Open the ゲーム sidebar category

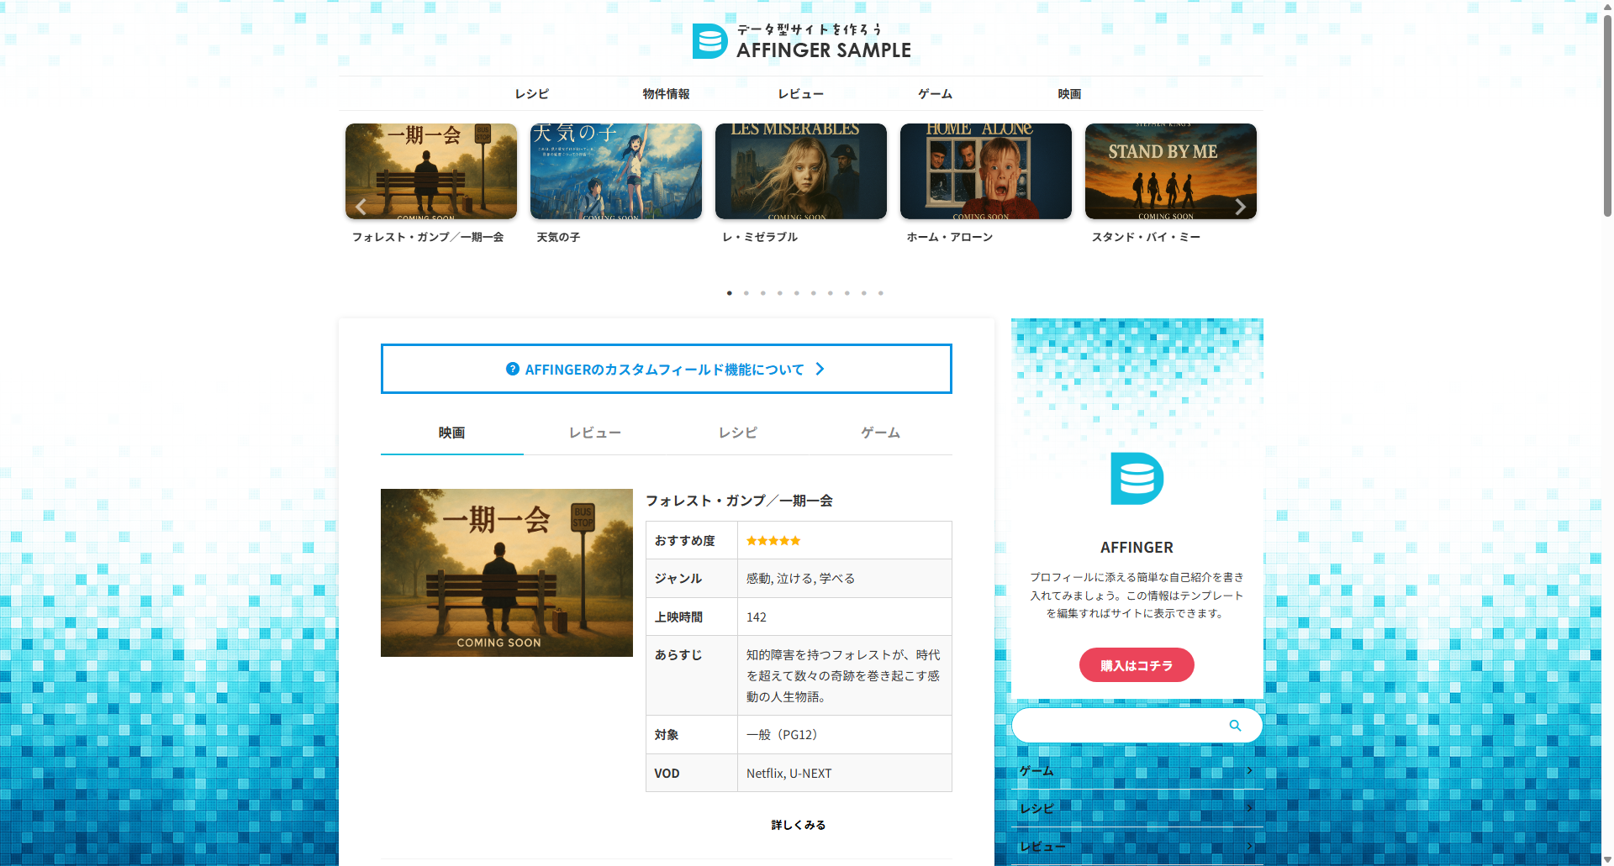click(1137, 771)
